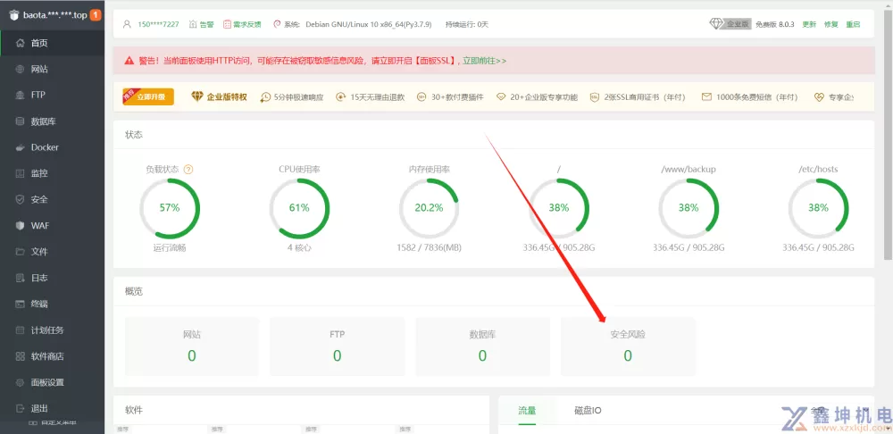Open the 安全风险 overview card
The width and height of the screenshot is (893, 434).
click(x=628, y=346)
